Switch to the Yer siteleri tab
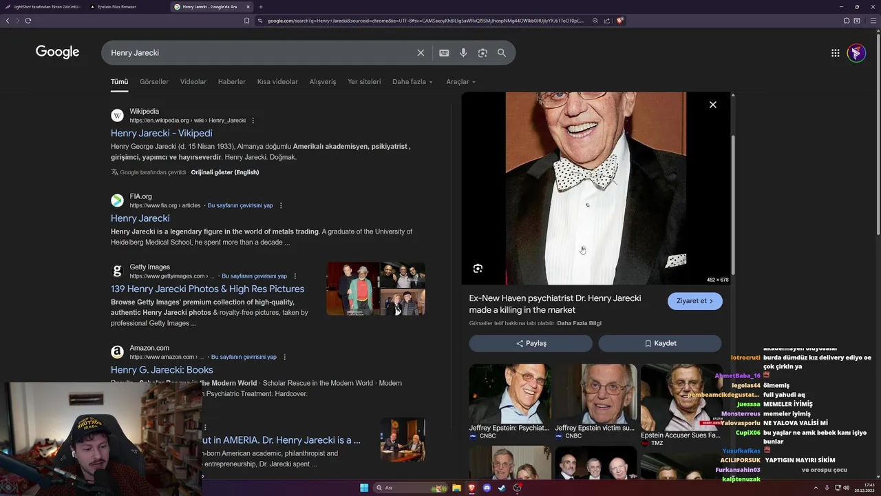The image size is (881, 496). [x=364, y=81]
